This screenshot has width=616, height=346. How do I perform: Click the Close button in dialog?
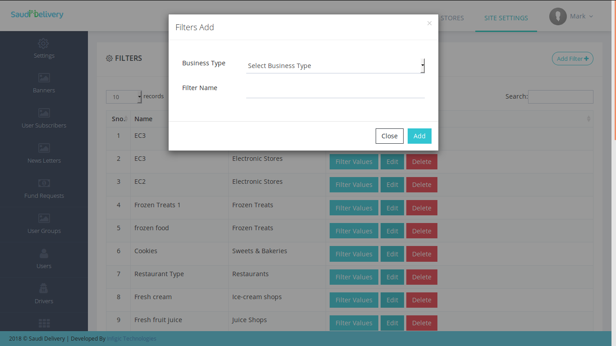click(x=389, y=136)
